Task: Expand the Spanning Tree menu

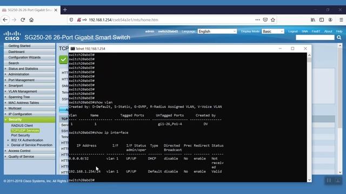Action: point(19,97)
